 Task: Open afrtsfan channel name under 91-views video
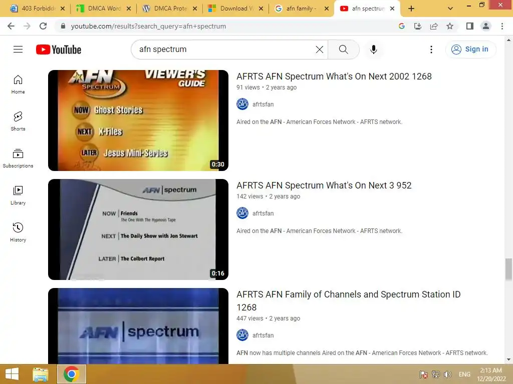coord(263,104)
